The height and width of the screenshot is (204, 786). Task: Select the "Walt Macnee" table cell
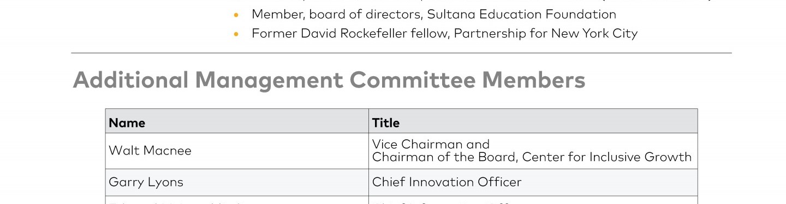coord(237,151)
